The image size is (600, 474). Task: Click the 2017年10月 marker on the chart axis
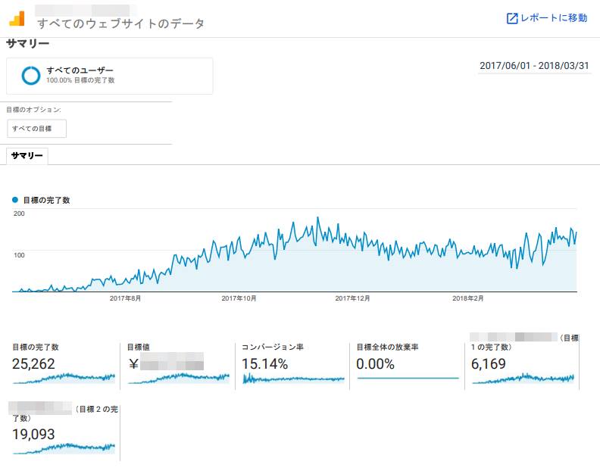tap(239, 298)
